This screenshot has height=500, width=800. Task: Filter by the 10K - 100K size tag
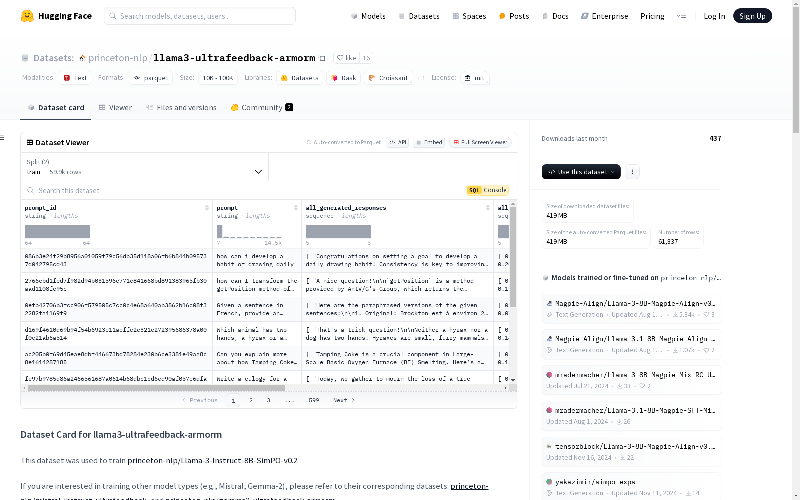point(218,78)
